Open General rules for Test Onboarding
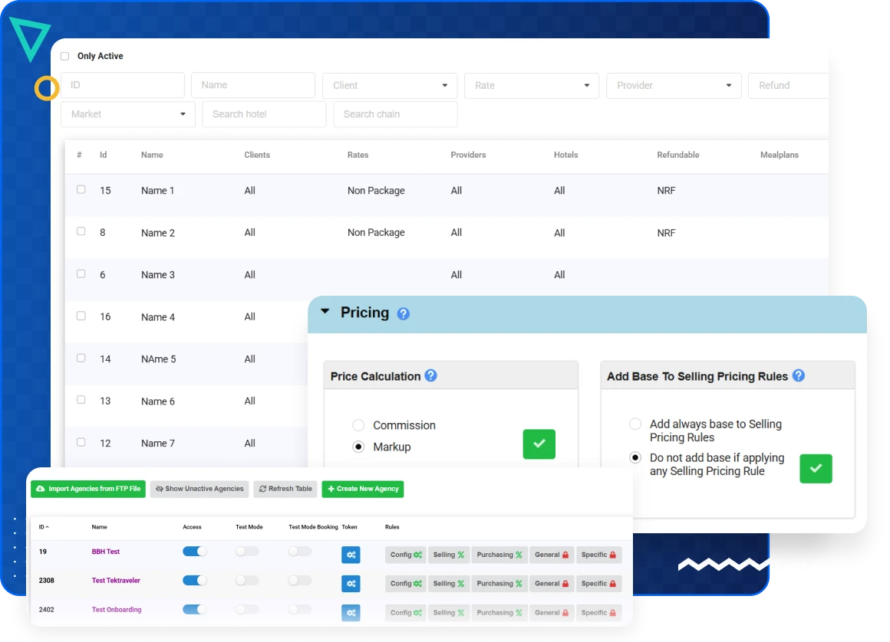The image size is (890, 642). 551,613
